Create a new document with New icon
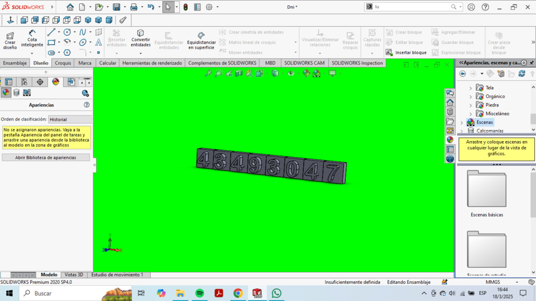The image size is (536, 301). (82, 7)
